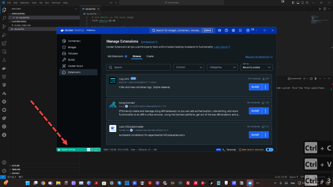The width and height of the screenshot is (333, 187).
Task: Open Log Lens install options menu
Action: pyautogui.click(x=265, y=87)
